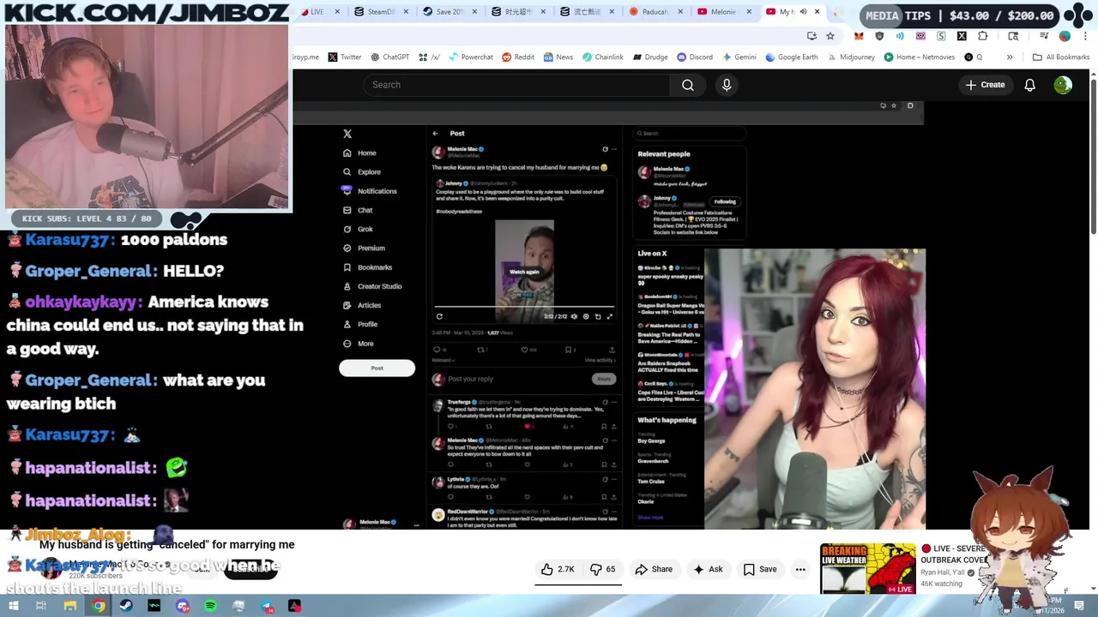Switch to the Melonie tab
The height and width of the screenshot is (617, 1098).
click(724, 12)
